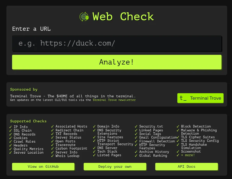Click the + more! link
This screenshot has height=179, width=232.
click(188, 155)
